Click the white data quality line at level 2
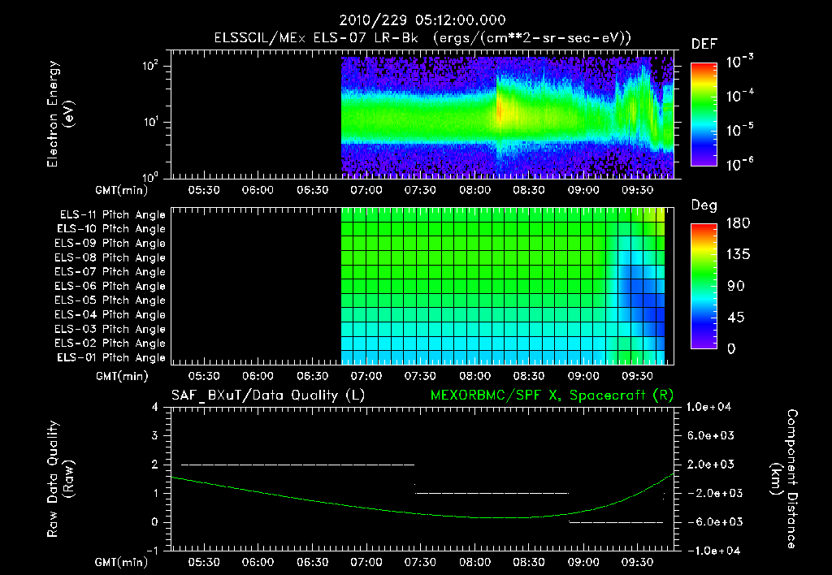The width and height of the screenshot is (832, 575). pos(297,465)
